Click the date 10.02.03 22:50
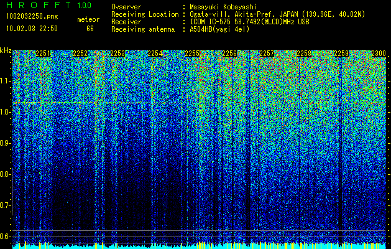 coord(32,29)
